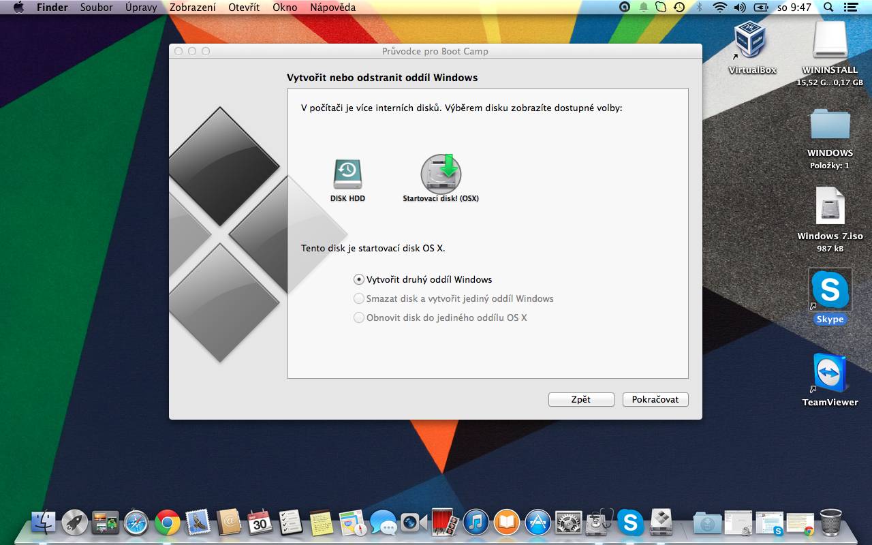Open System Preferences from the Dock
This screenshot has height=545, width=872.
pyautogui.click(x=568, y=523)
